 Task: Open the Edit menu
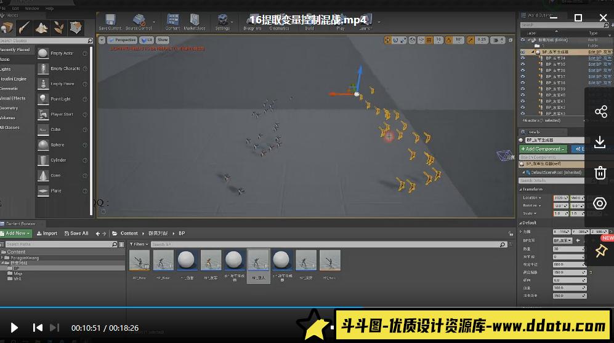click(15, 8)
